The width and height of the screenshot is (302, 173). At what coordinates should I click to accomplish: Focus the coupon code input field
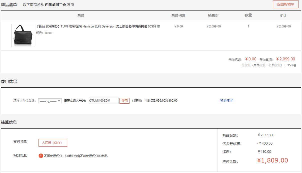coord(104,101)
